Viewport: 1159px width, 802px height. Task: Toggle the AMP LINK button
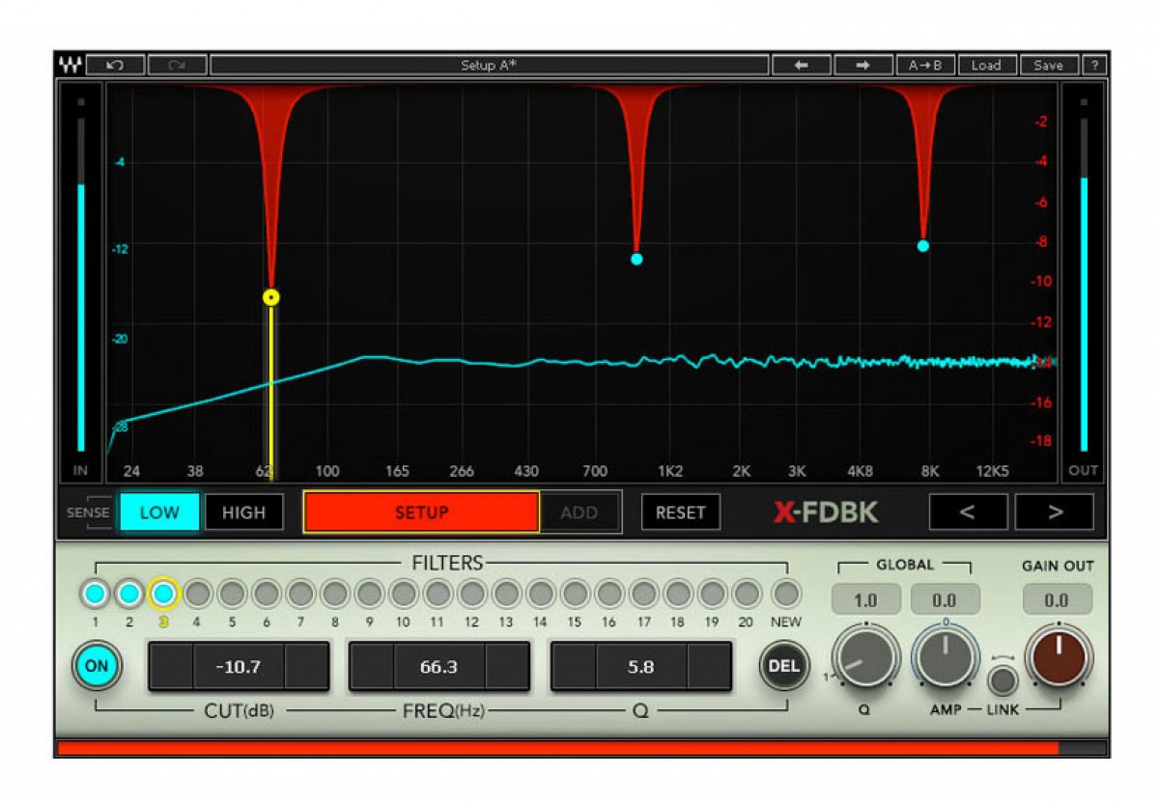tap(1003, 680)
